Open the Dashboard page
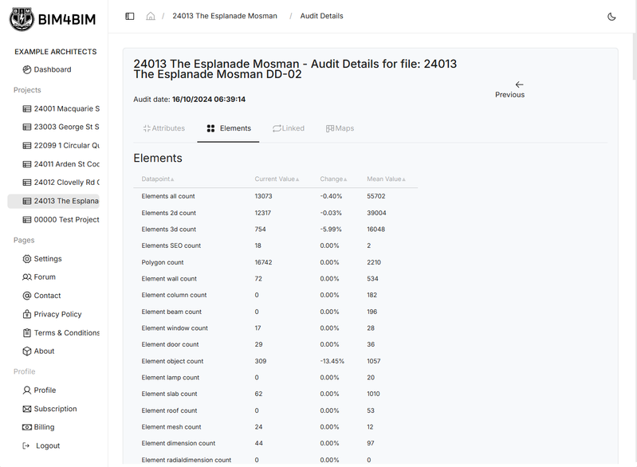 tap(52, 69)
